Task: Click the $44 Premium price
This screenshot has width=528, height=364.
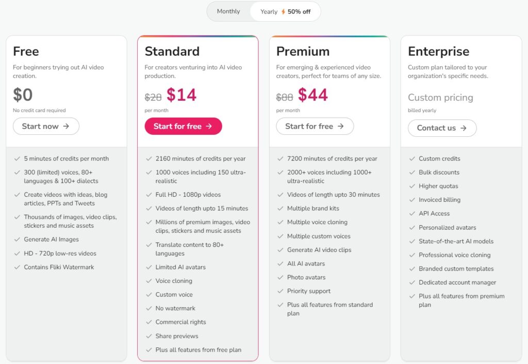Action: coord(313,94)
